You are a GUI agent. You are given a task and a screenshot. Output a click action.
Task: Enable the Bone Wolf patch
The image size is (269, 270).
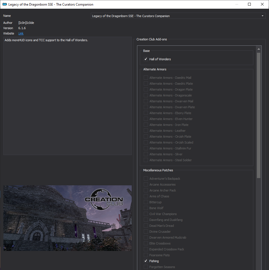(x=146, y=208)
